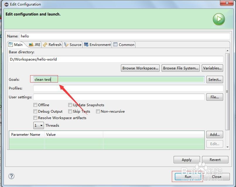Click the Apply button
Image resolution: width=236 pixels, height=187 pixels.
pos(187,159)
